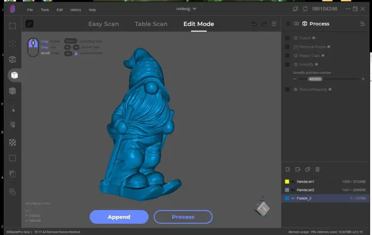Click the alignment icon beside Process header
The height and width of the screenshot is (235, 372).
297,24
